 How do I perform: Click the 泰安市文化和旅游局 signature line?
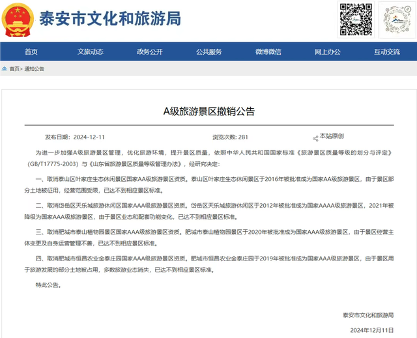click(x=368, y=315)
